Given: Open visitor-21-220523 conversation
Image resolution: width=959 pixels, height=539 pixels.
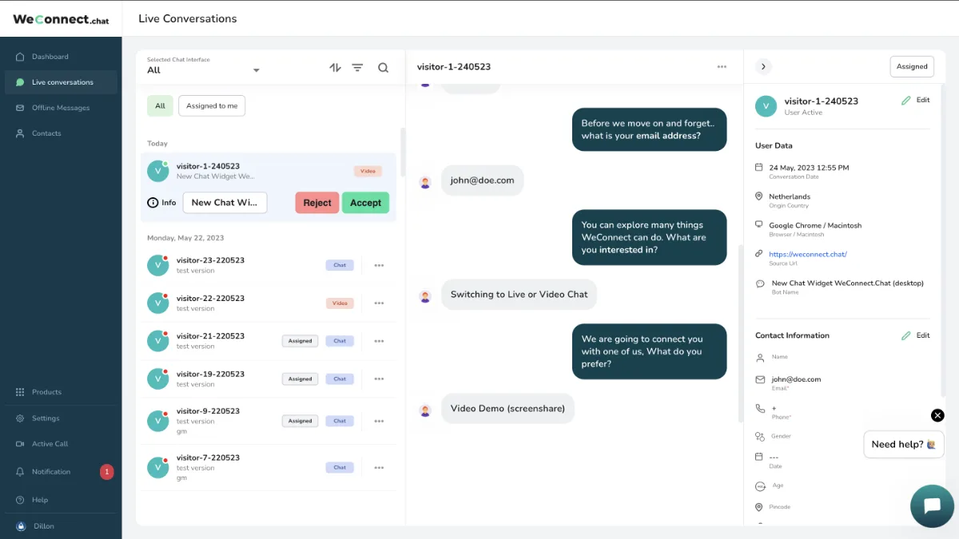Looking at the screenshot, I should click(x=269, y=341).
